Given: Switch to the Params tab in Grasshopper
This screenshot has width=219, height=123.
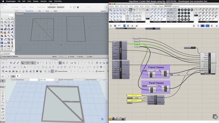Looking at the screenshot, I should click(111, 6).
